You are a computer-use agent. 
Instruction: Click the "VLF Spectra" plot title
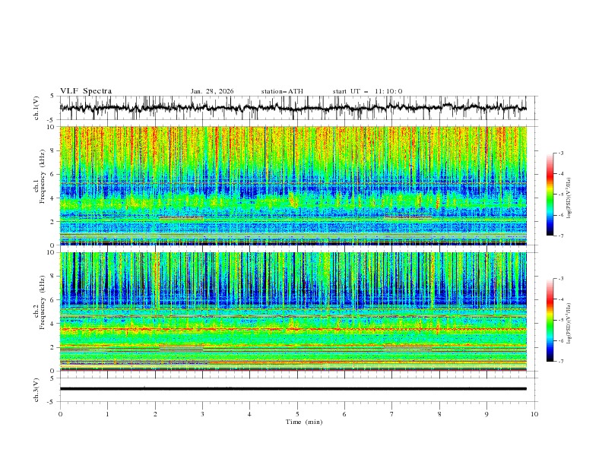pos(86,91)
